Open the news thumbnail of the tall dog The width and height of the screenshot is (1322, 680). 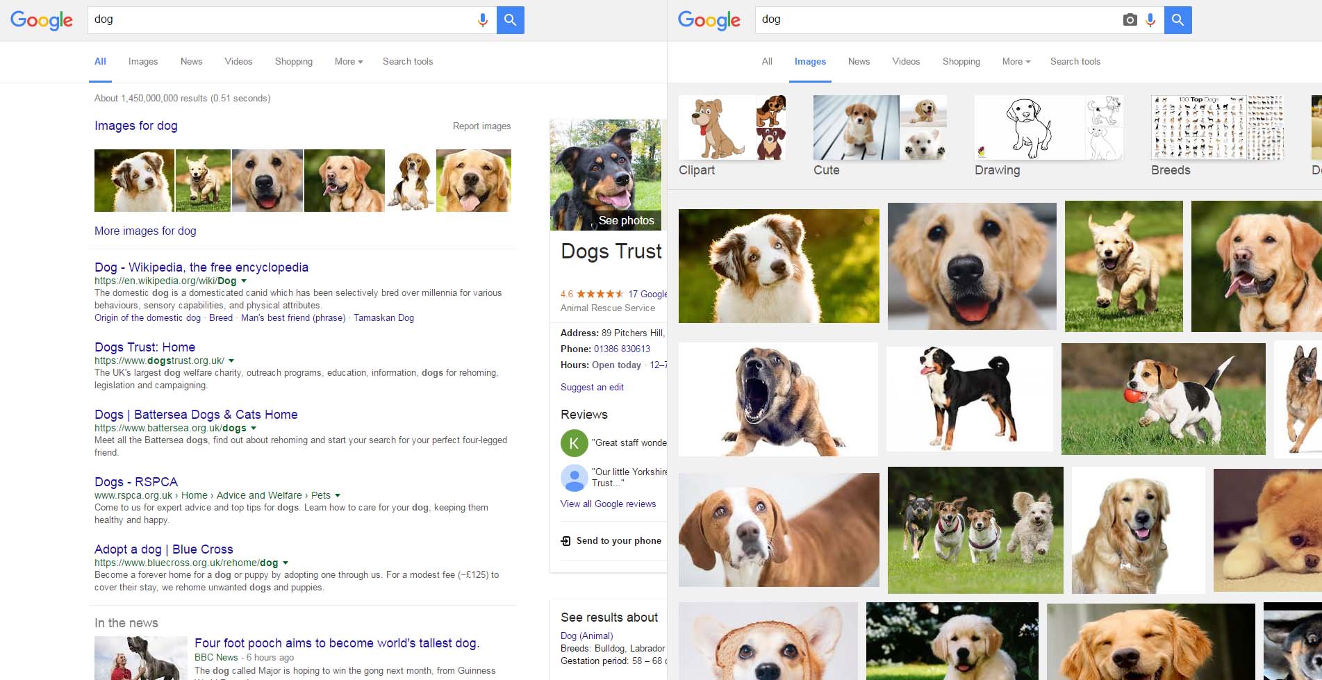pos(141,658)
